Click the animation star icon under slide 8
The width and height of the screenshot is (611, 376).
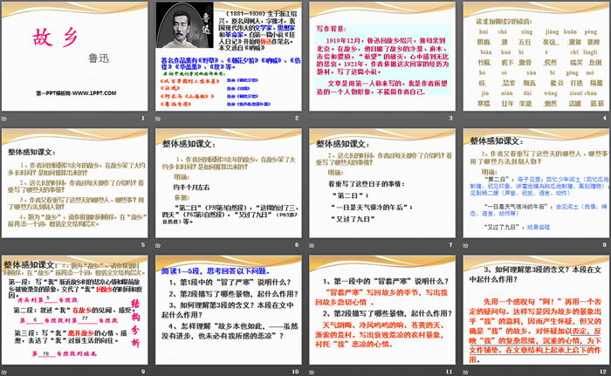coord(465,245)
